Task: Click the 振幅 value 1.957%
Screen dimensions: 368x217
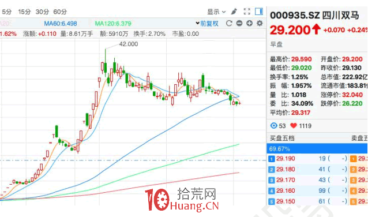Action: [301, 86]
